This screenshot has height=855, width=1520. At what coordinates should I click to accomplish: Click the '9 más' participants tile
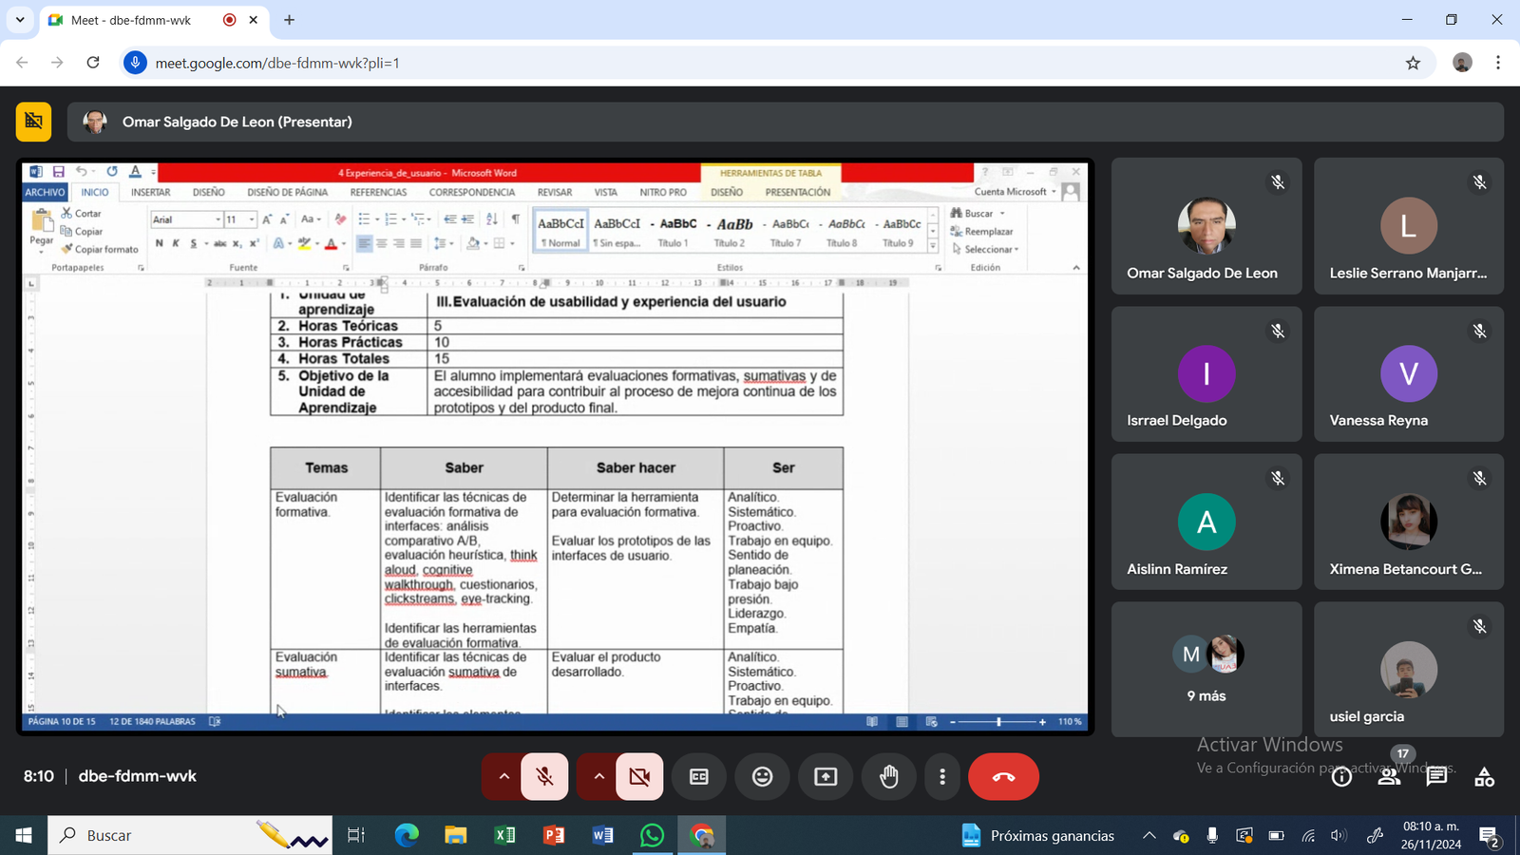[1206, 669]
